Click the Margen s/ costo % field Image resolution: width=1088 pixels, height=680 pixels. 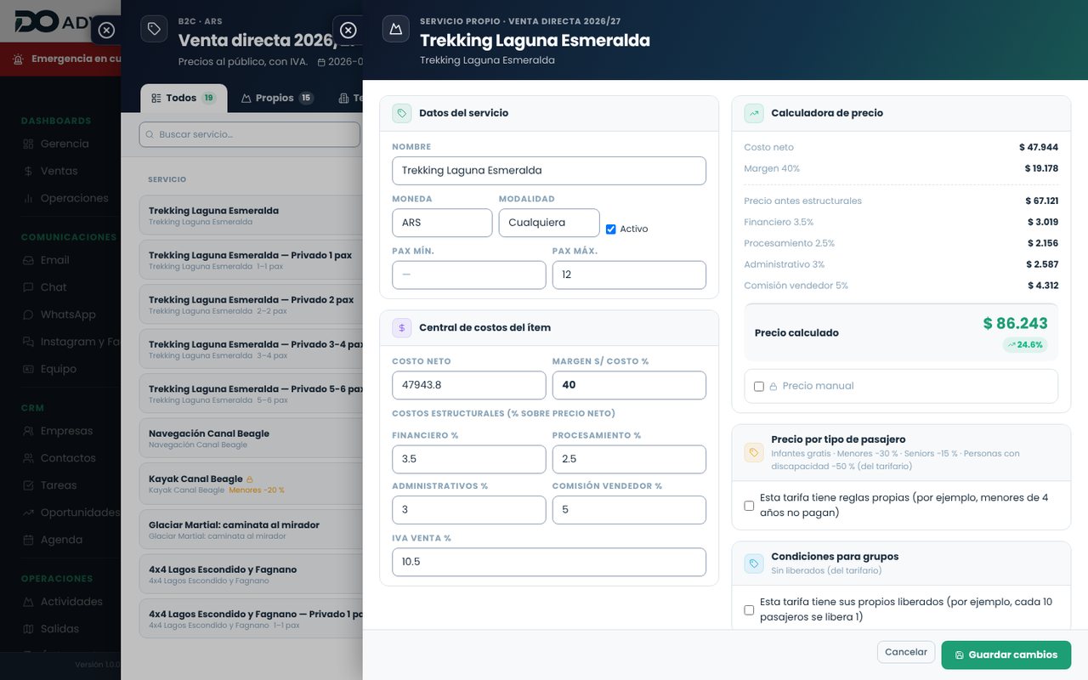point(629,385)
